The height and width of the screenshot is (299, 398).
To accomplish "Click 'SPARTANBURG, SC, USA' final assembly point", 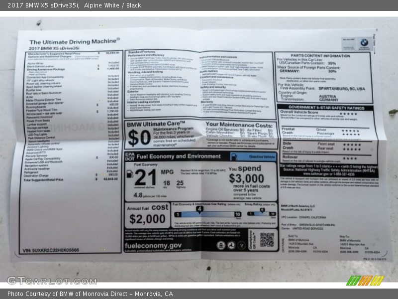I will click(342, 89).
